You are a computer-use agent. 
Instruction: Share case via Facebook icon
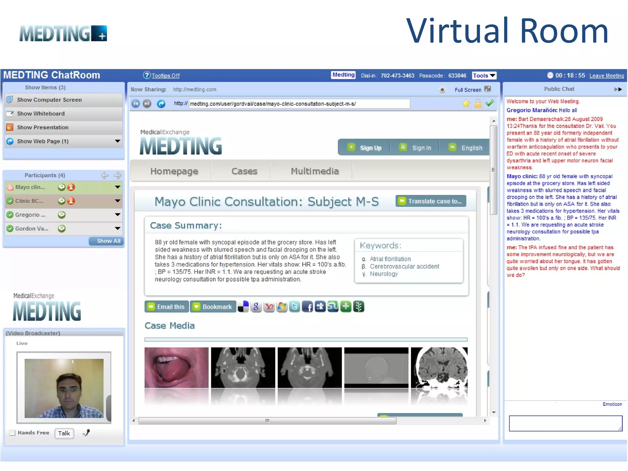(307, 307)
